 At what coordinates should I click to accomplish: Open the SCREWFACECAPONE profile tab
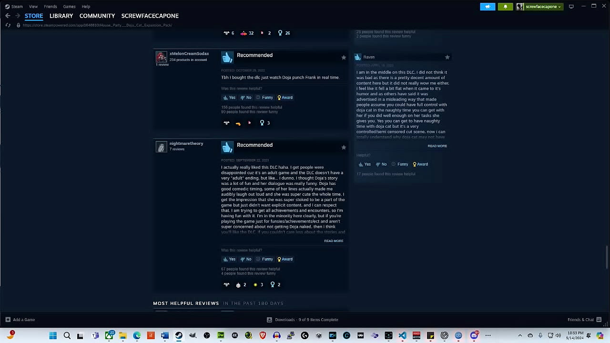click(150, 16)
